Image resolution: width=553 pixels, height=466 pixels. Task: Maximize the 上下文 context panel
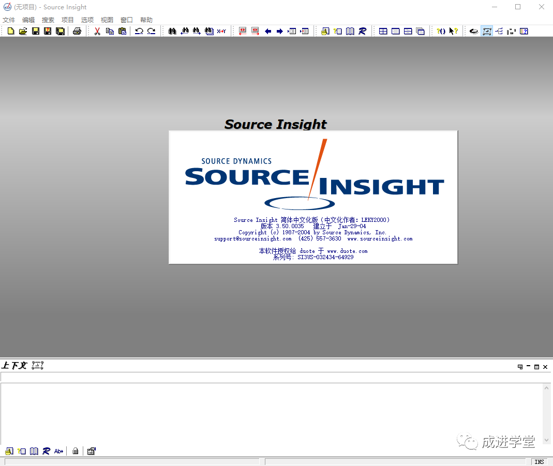pos(536,367)
